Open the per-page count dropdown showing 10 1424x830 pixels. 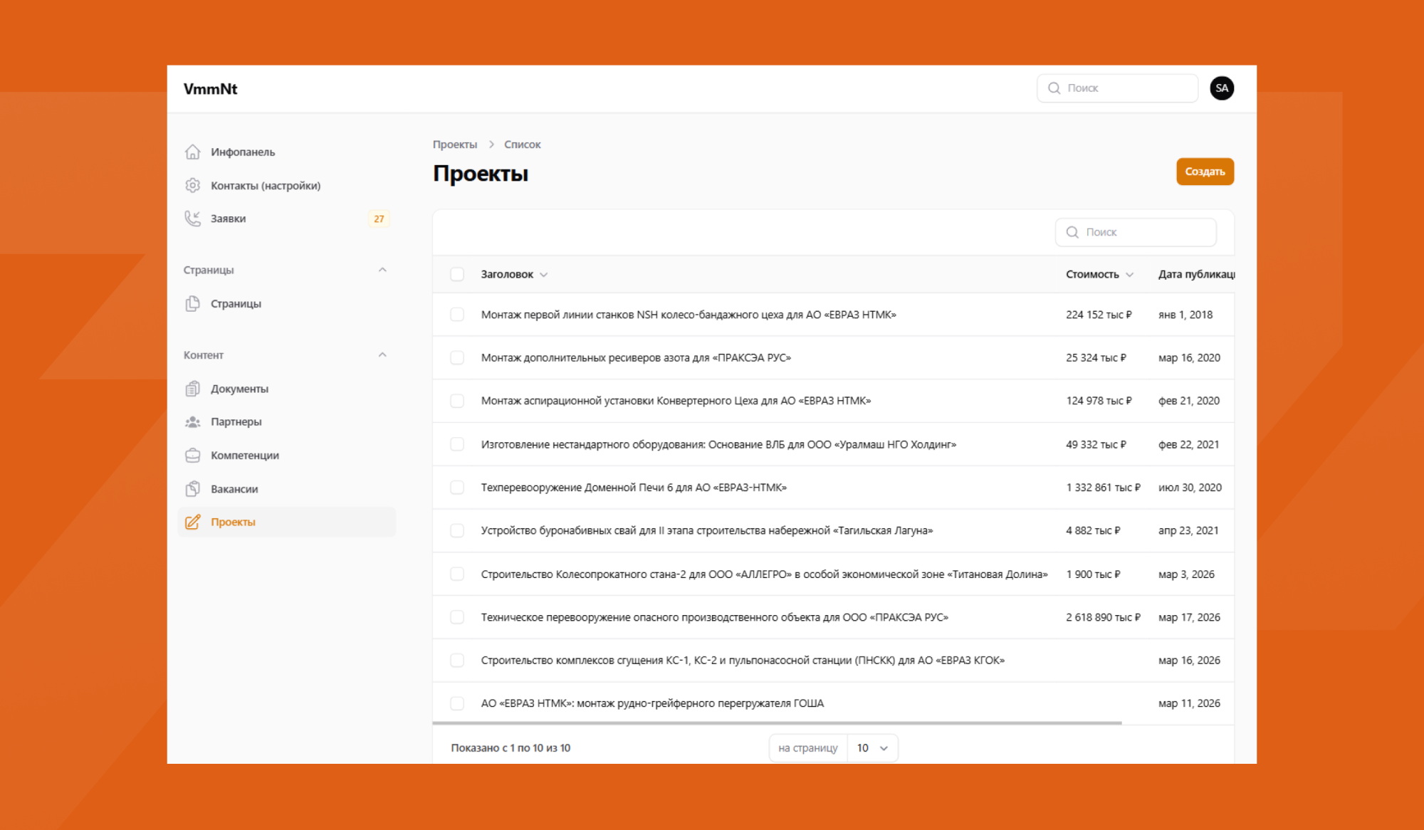(x=873, y=748)
